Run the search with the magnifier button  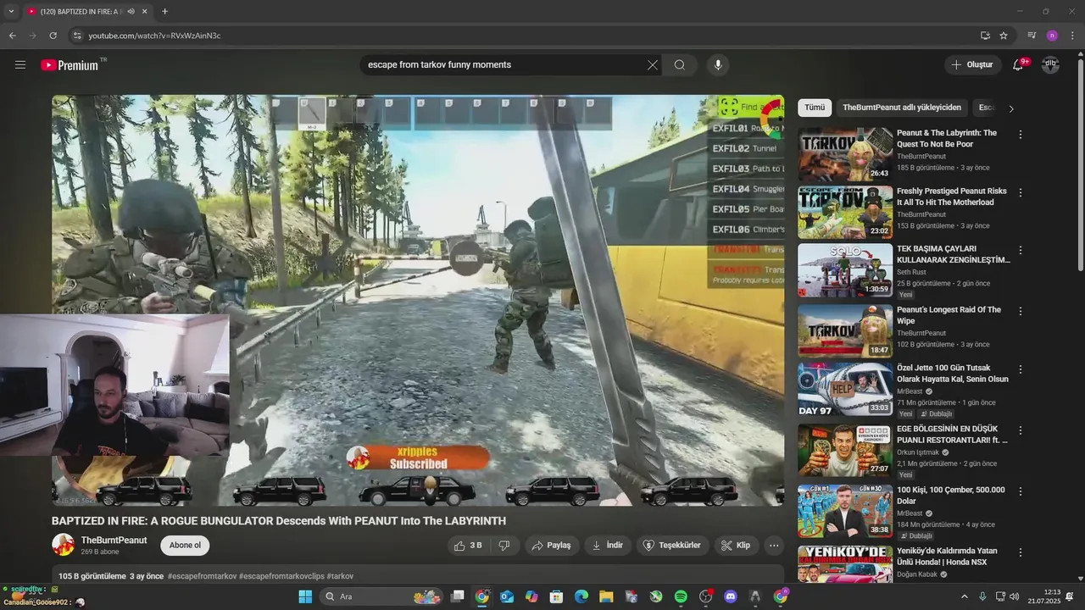[680, 64]
